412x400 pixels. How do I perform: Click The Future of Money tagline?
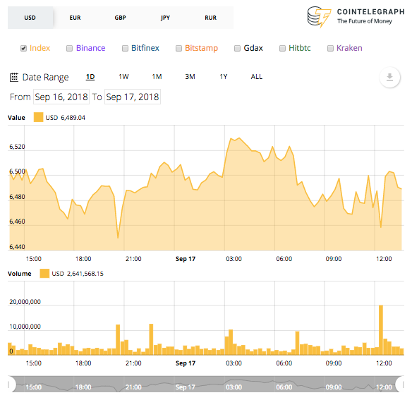click(365, 21)
